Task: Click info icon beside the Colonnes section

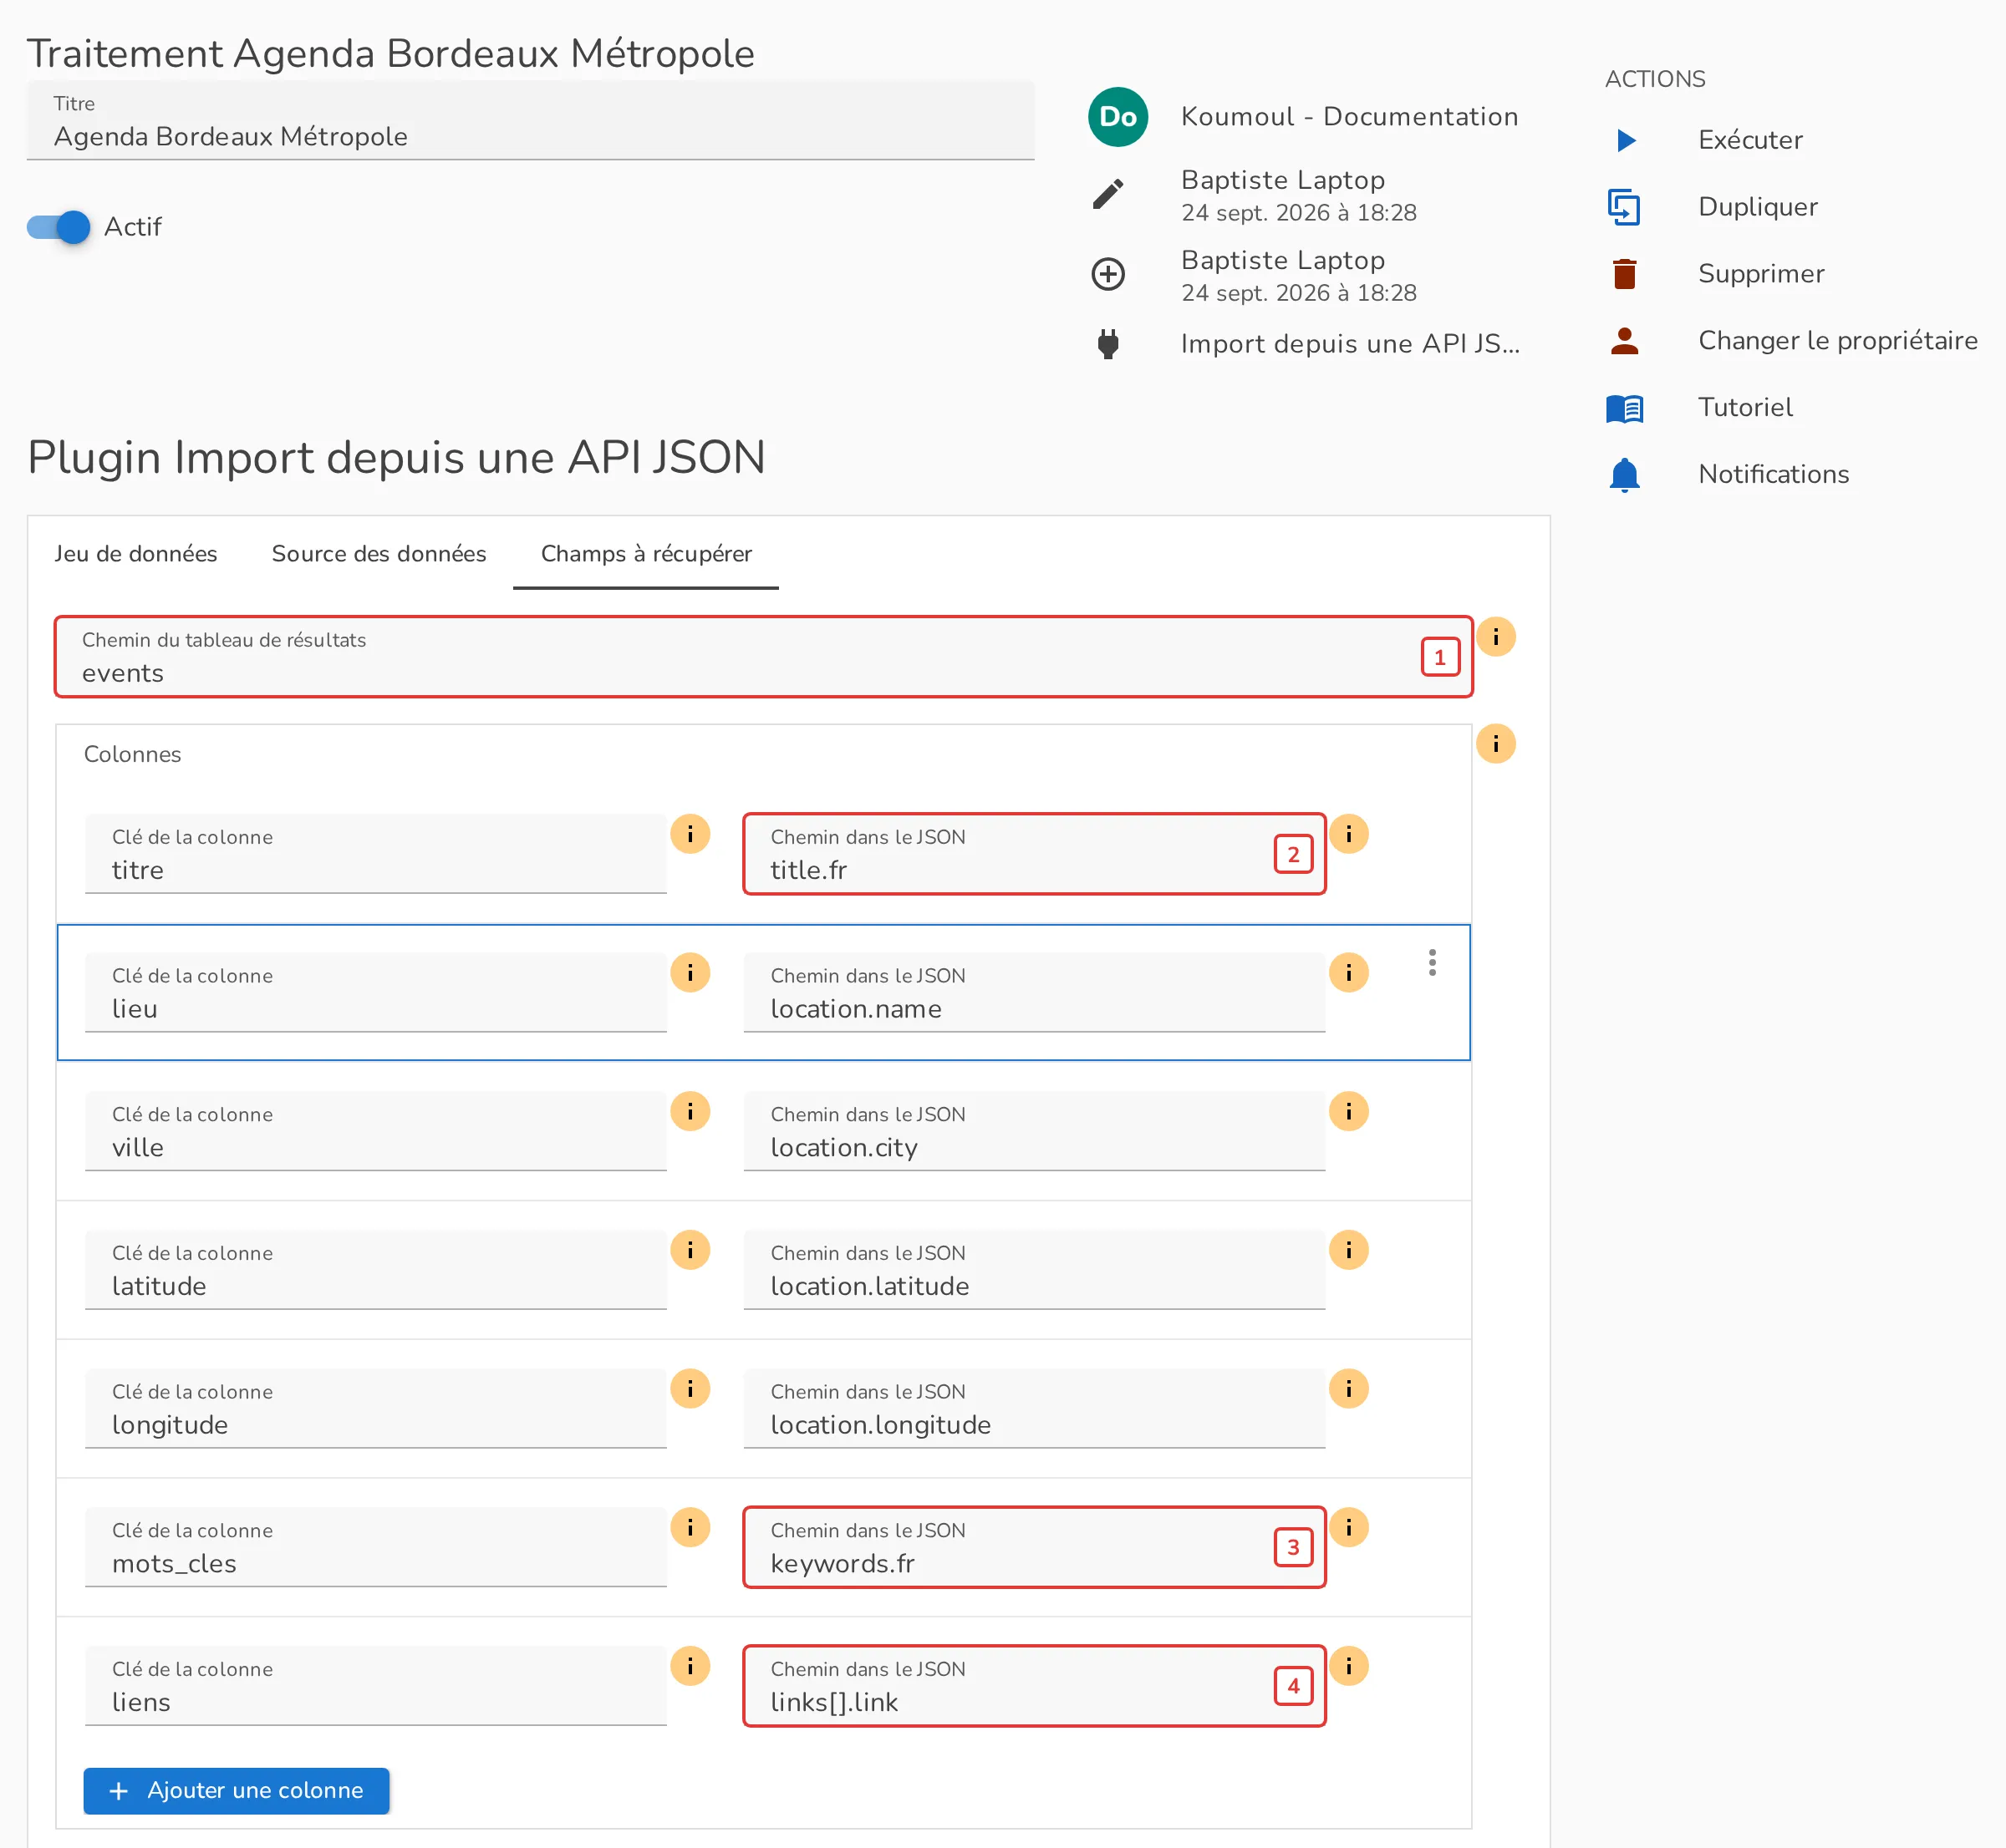Action: coord(1496,744)
